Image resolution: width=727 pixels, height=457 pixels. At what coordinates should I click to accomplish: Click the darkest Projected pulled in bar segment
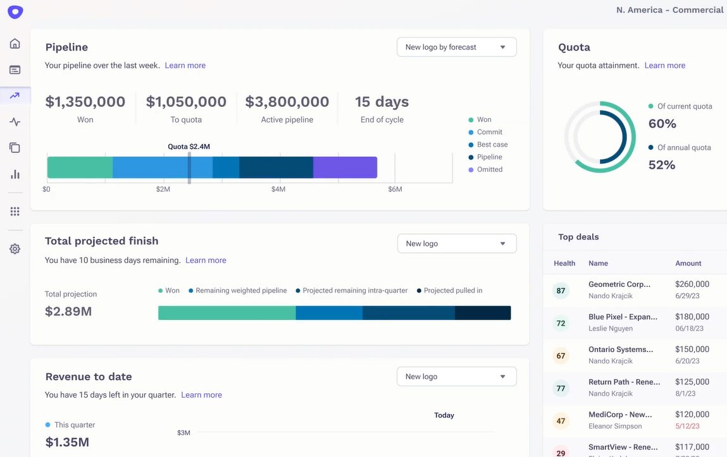(x=483, y=313)
